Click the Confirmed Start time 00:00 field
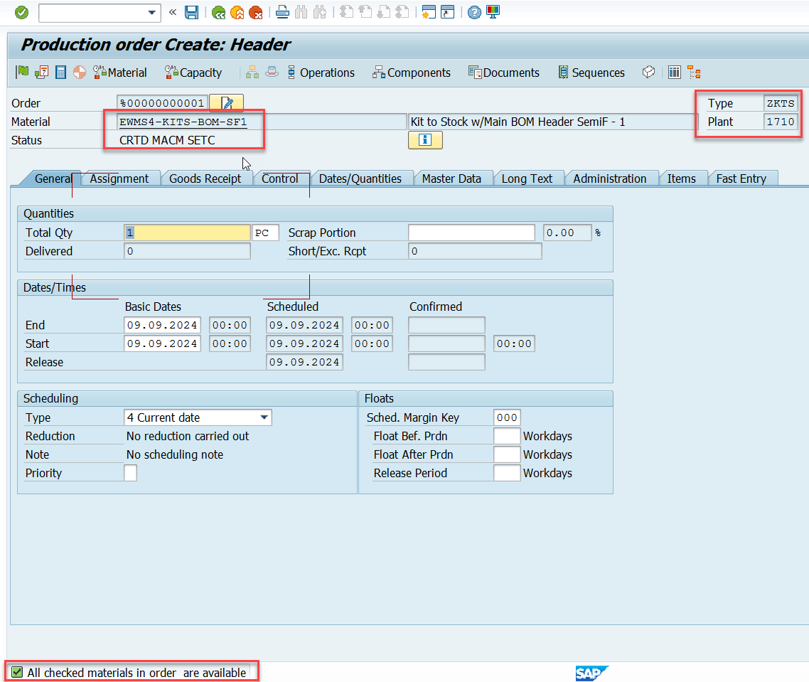The height and width of the screenshot is (682, 809). point(515,343)
